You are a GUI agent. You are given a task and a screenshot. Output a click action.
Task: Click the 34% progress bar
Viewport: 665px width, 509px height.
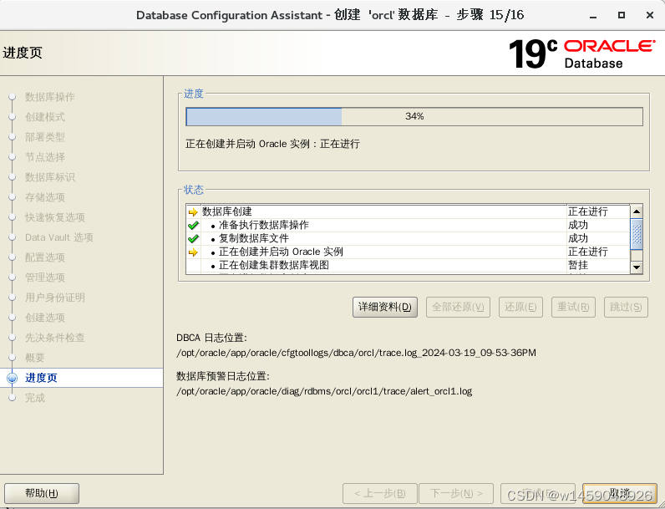[414, 116]
